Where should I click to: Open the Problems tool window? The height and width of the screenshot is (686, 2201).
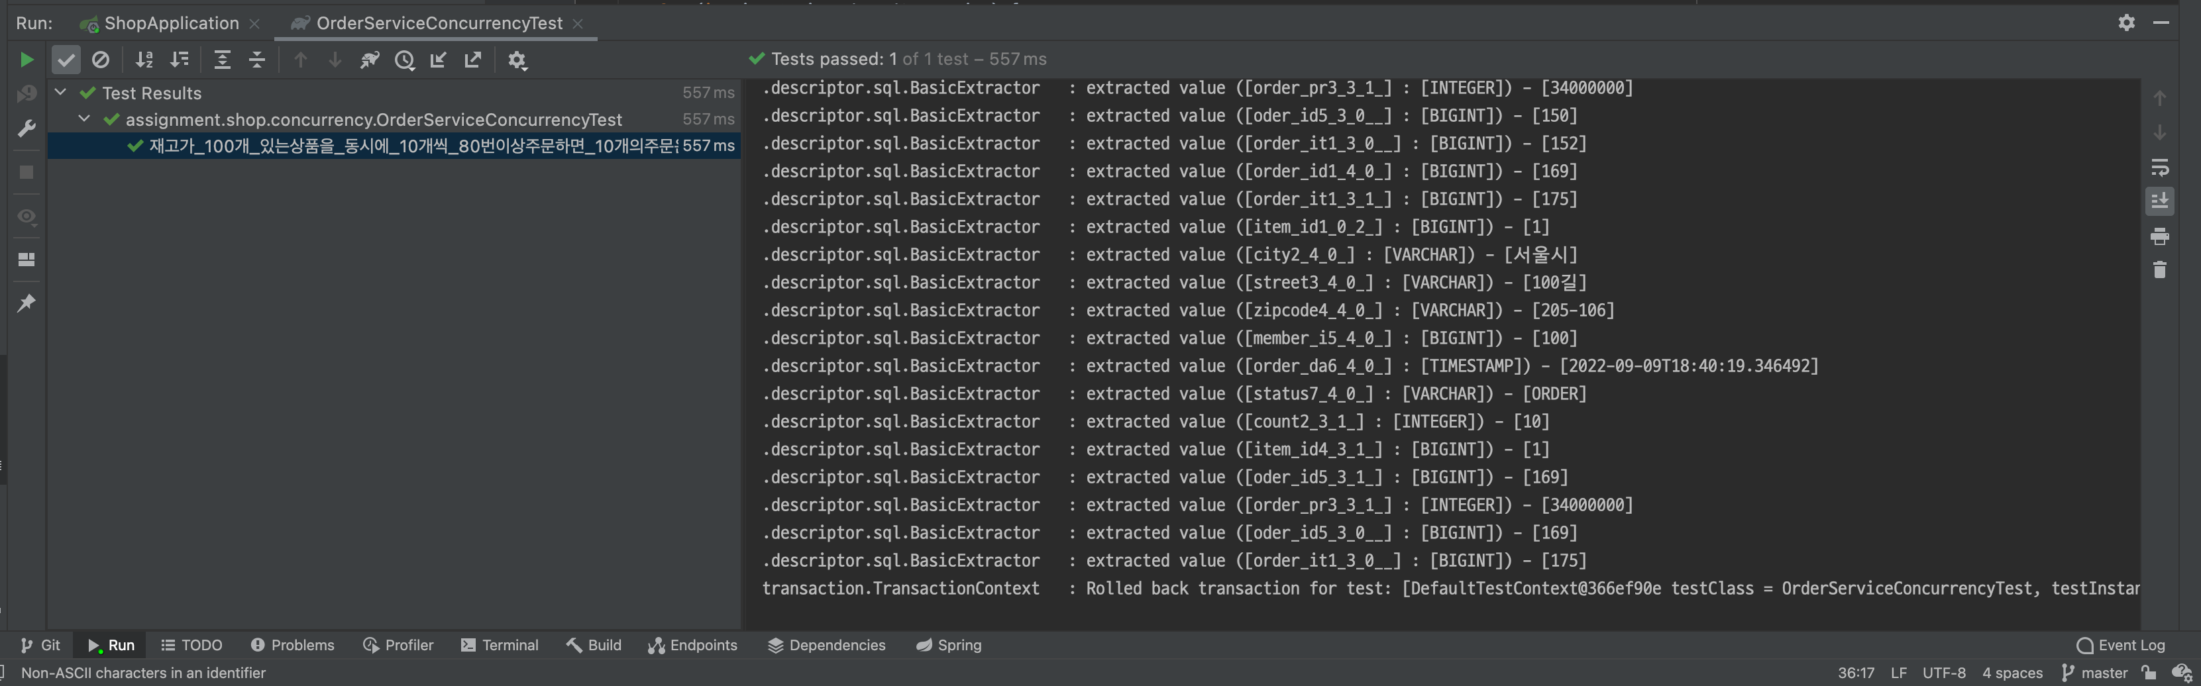[x=292, y=645]
